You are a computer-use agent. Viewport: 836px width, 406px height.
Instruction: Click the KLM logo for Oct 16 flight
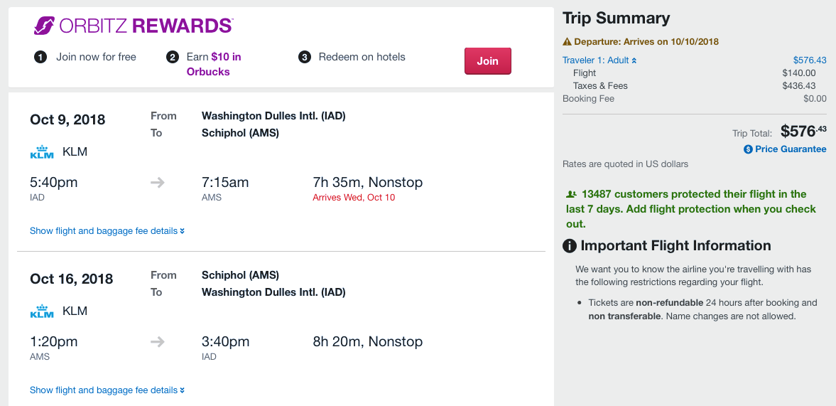pyautogui.click(x=42, y=311)
